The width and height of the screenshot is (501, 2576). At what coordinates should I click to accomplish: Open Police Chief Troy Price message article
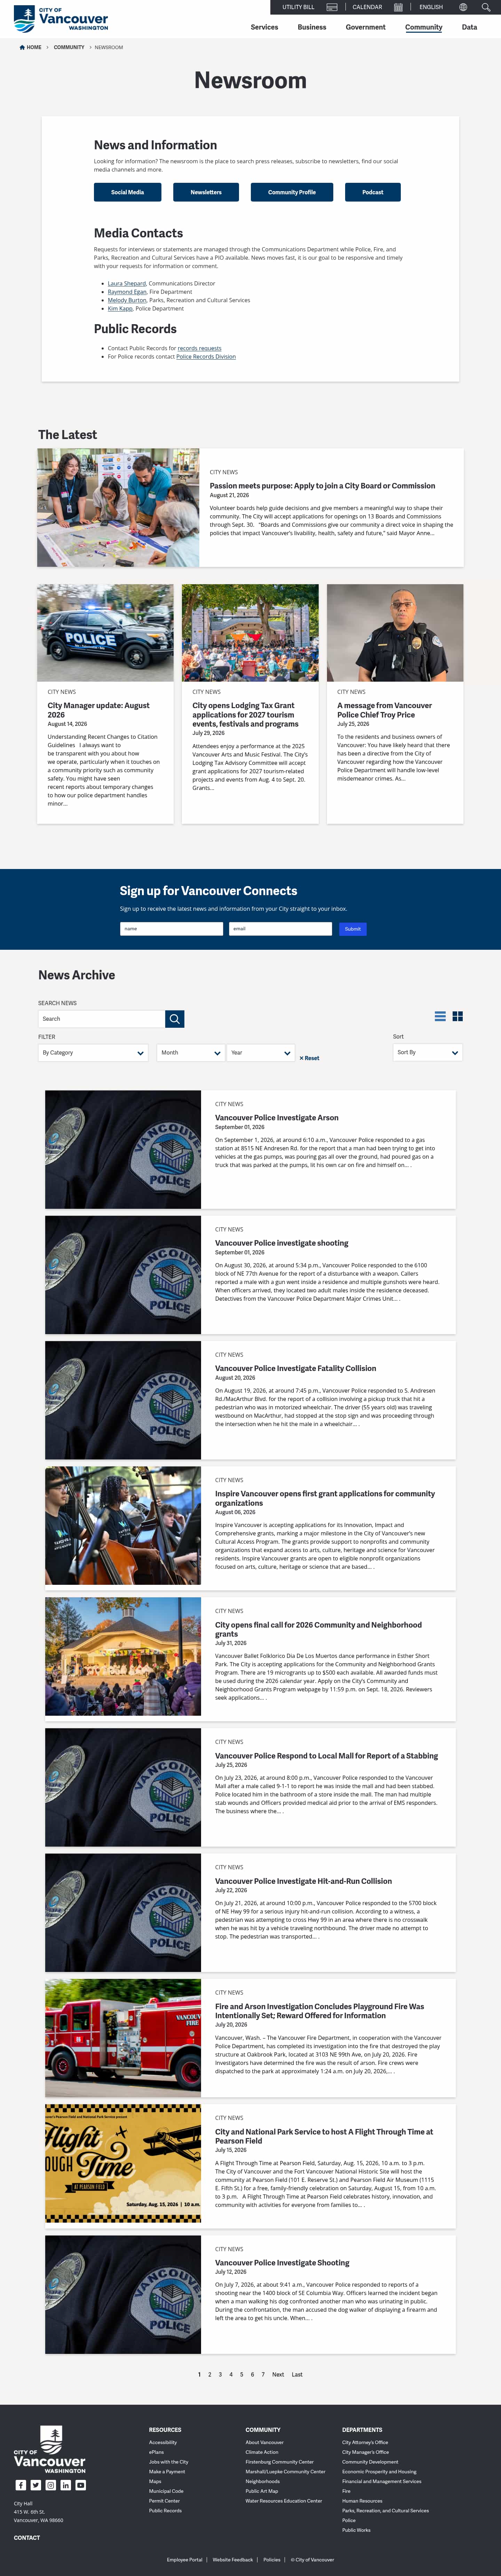384,710
